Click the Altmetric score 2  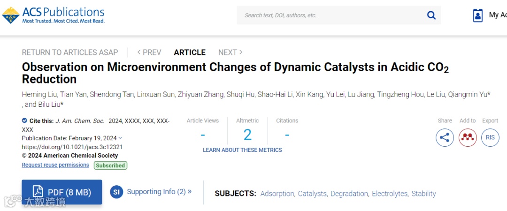(x=247, y=135)
